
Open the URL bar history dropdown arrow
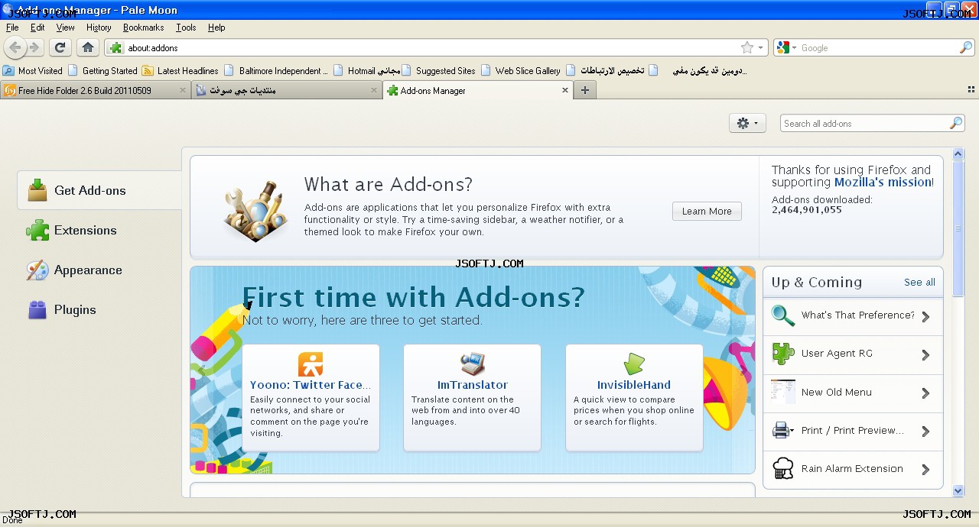coord(760,47)
